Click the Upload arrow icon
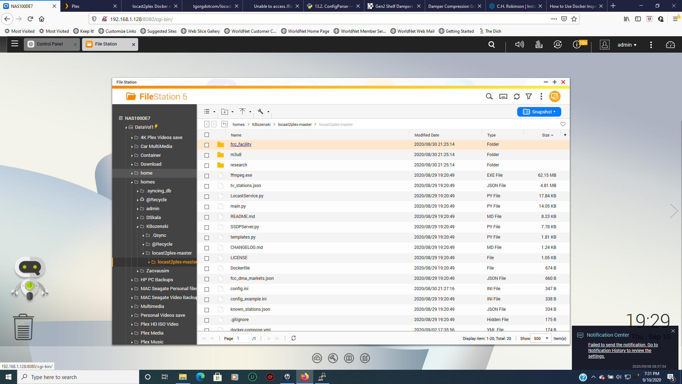682x384 pixels. coord(243,111)
